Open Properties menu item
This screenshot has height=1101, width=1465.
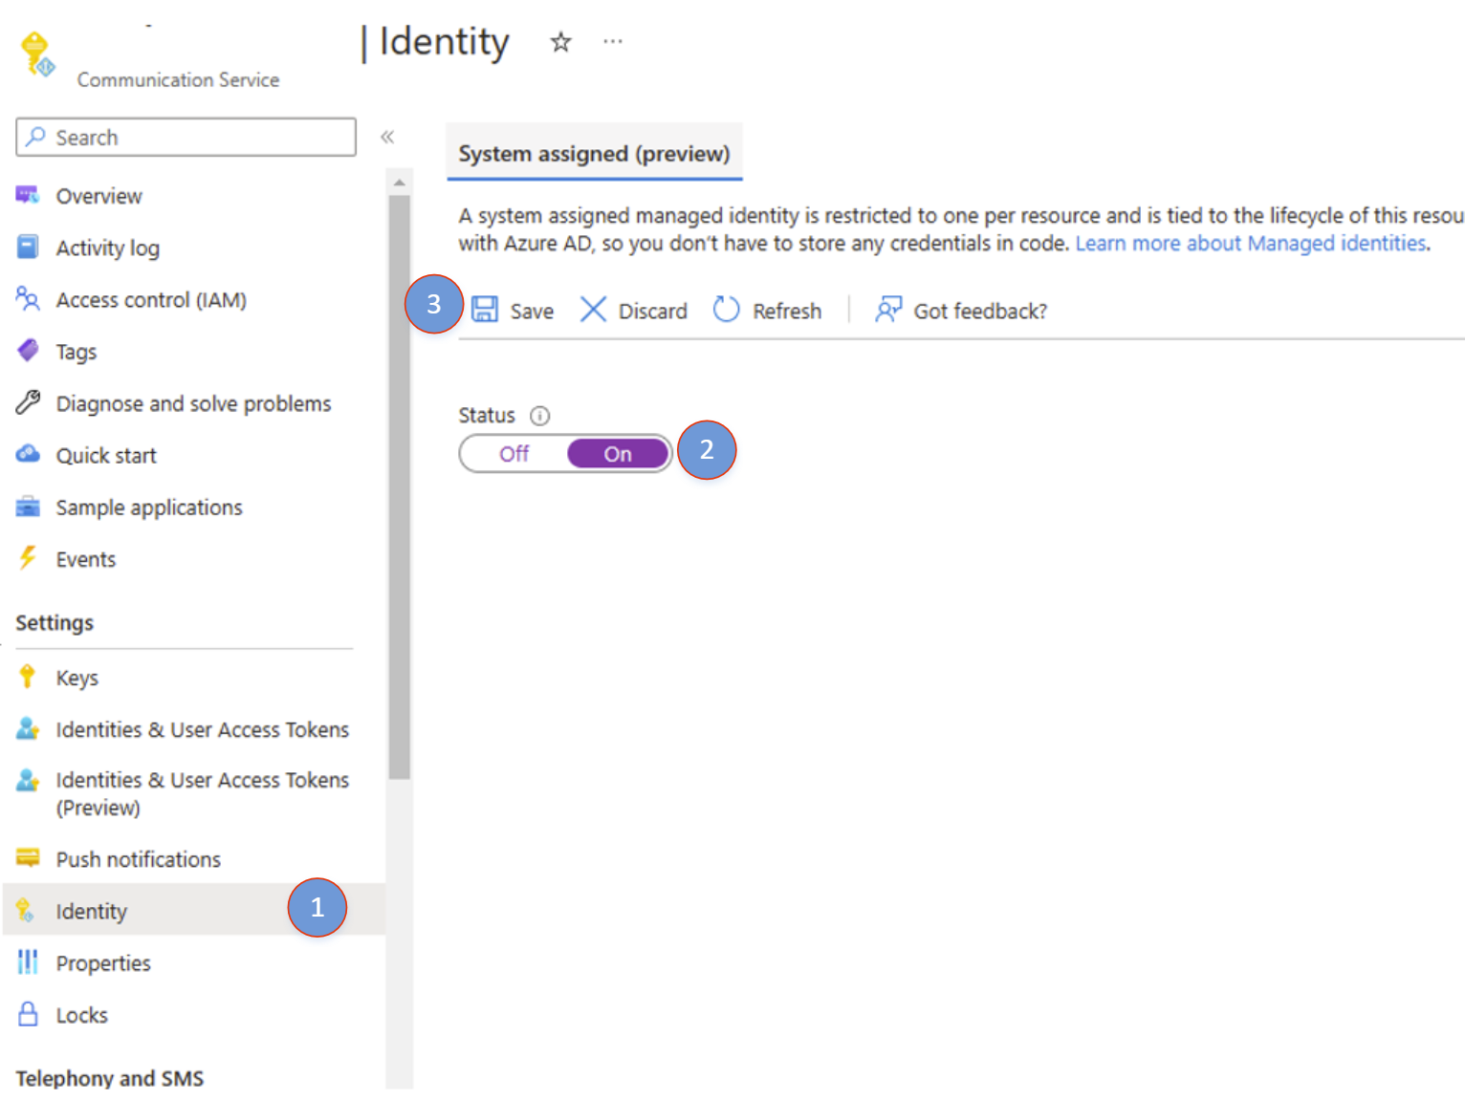pos(103,963)
